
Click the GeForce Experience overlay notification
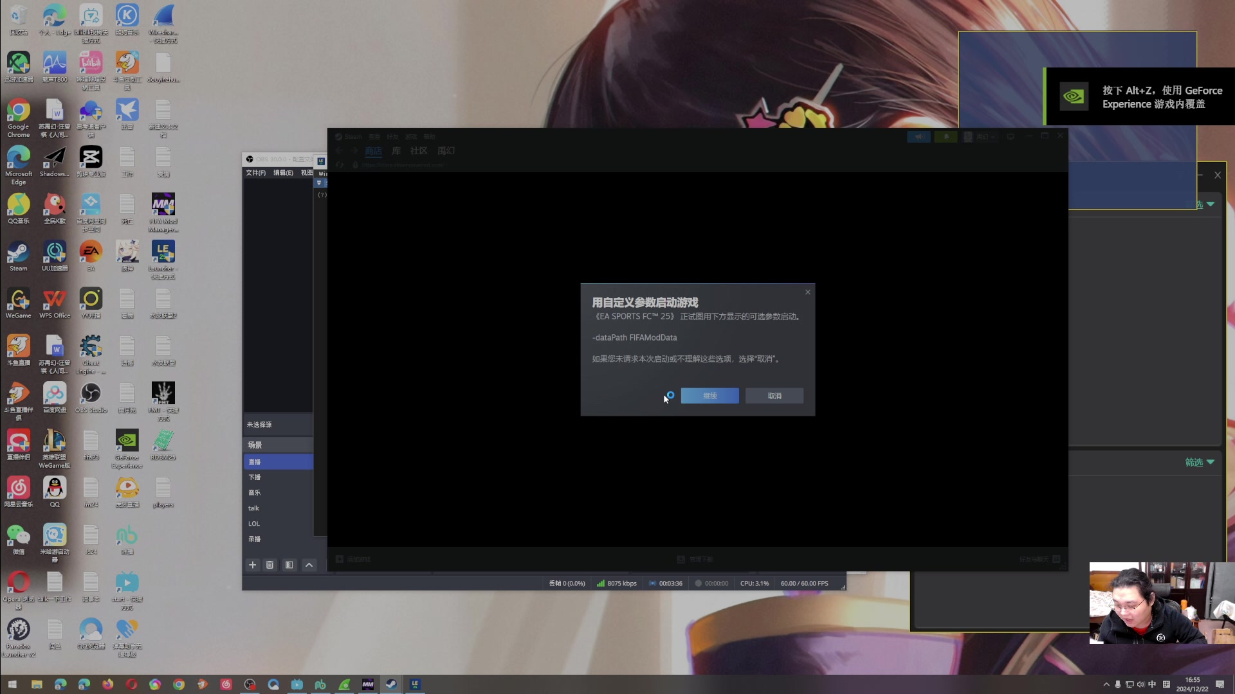click(x=1139, y=97)
